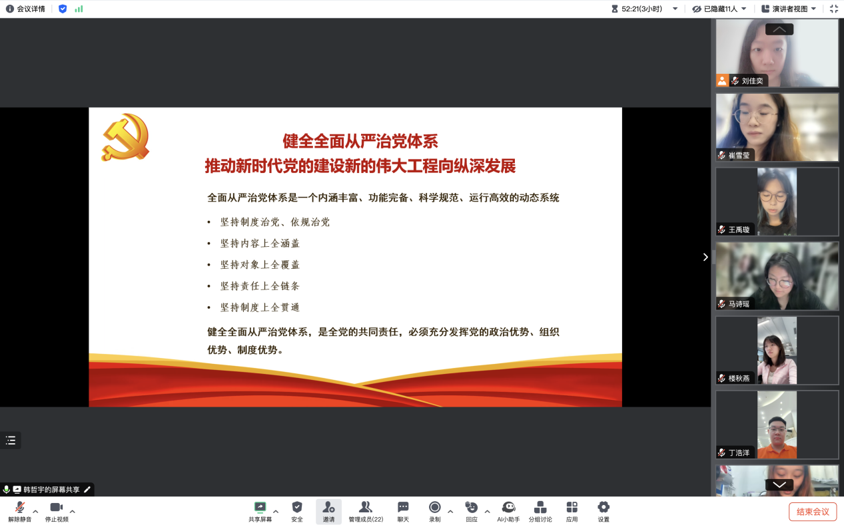Open 共享屏幕 screen share icon

click(x=260, y=511)
